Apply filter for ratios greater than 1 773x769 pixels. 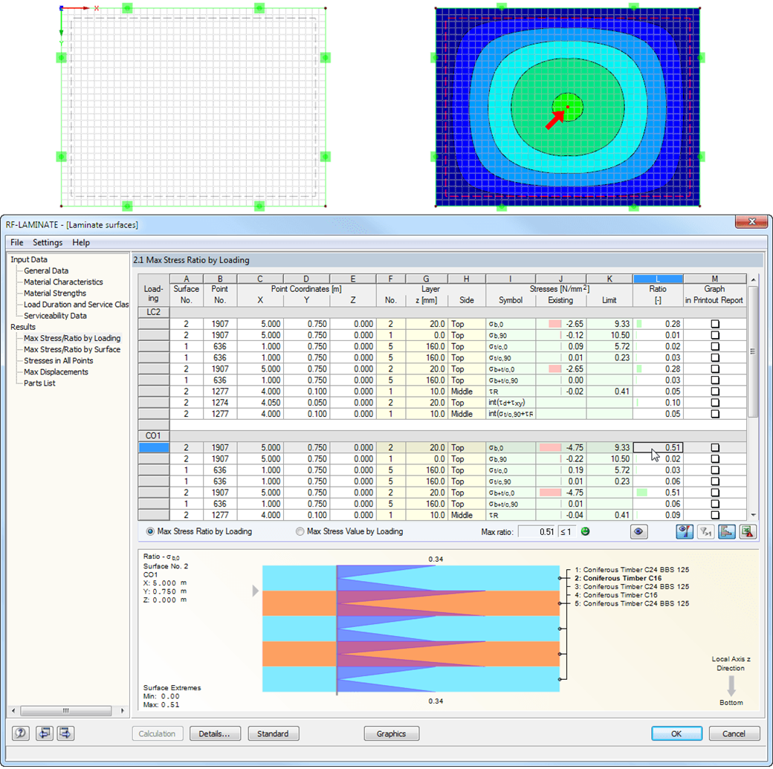[x=704, y=531]
